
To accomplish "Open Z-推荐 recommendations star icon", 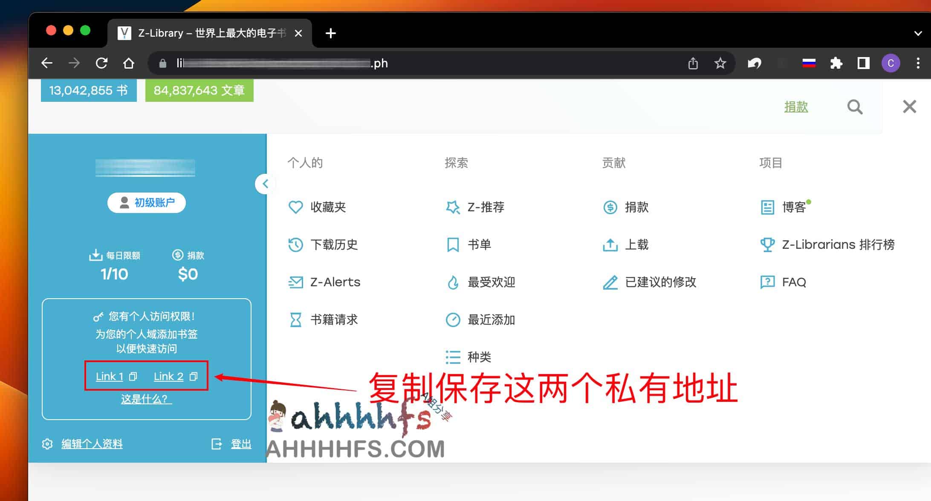I will [453, 207].
